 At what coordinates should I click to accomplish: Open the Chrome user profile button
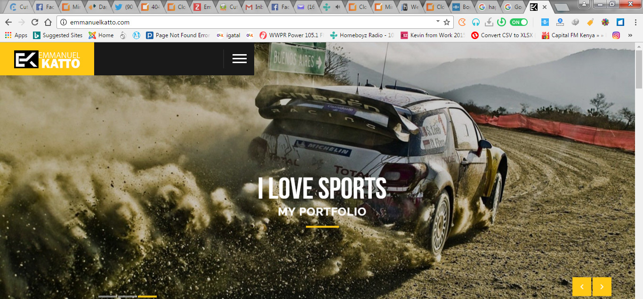click(x=584, y=4)
